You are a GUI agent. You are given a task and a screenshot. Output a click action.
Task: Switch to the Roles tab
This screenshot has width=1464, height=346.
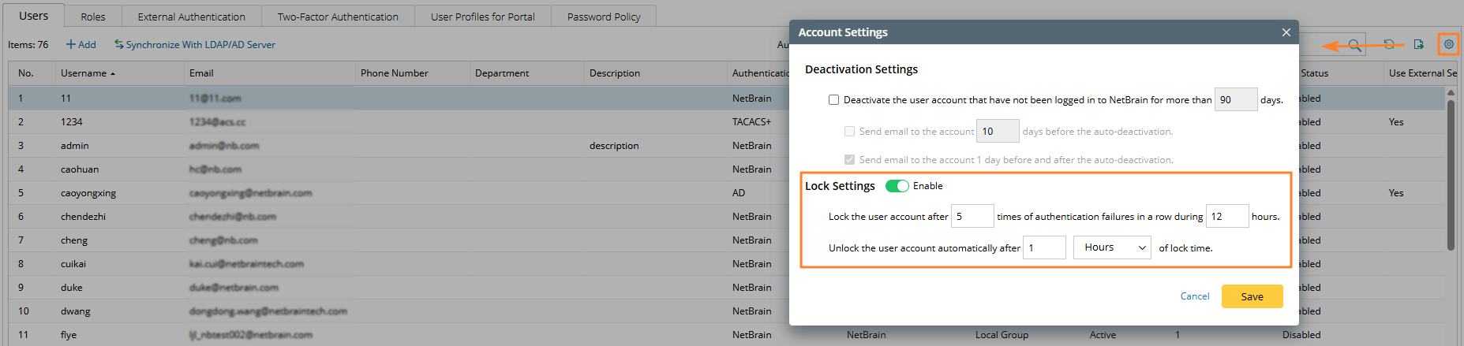92,17
